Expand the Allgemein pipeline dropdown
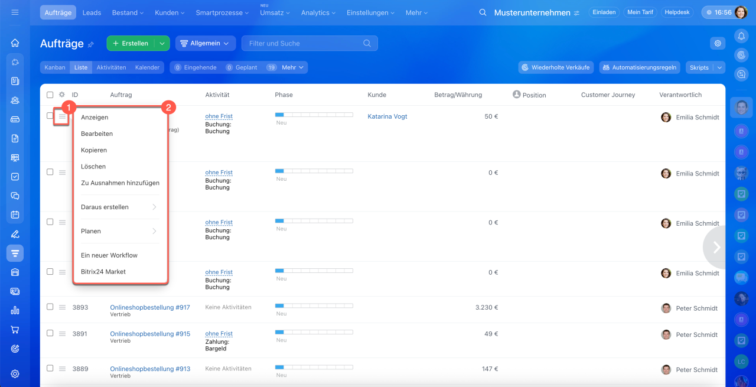Image resolution: width=756 pixels, height=387 pixels. (206, 43)
